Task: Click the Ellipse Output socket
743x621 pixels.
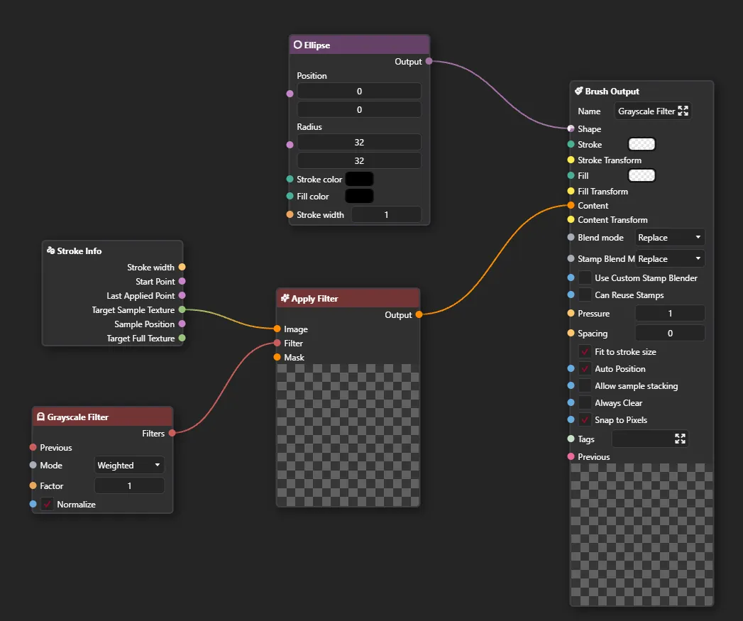Action: pyautogui.click(x=429, y=62)
